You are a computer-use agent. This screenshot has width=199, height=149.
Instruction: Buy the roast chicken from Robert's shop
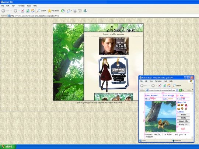pos(182,105)
